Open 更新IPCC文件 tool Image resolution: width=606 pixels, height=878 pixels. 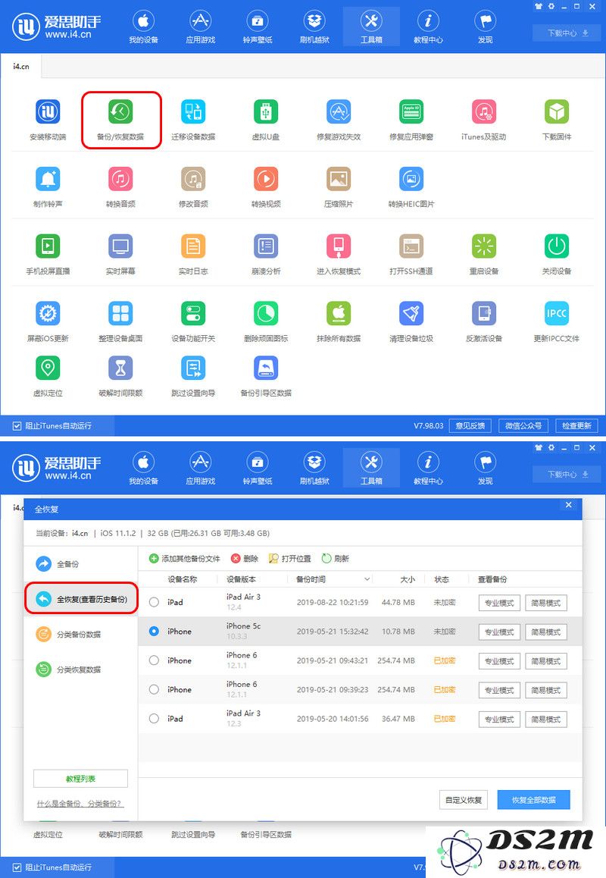coord(557,314)
